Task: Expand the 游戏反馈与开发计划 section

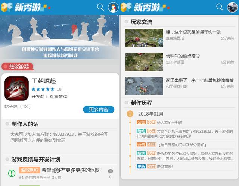Action: 35,159
